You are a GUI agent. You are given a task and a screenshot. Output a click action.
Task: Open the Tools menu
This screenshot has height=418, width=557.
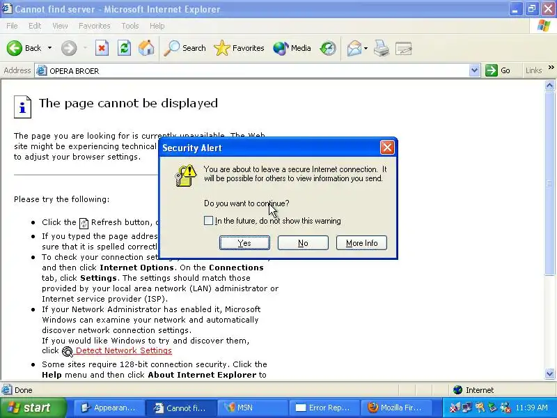click(130, 26)
